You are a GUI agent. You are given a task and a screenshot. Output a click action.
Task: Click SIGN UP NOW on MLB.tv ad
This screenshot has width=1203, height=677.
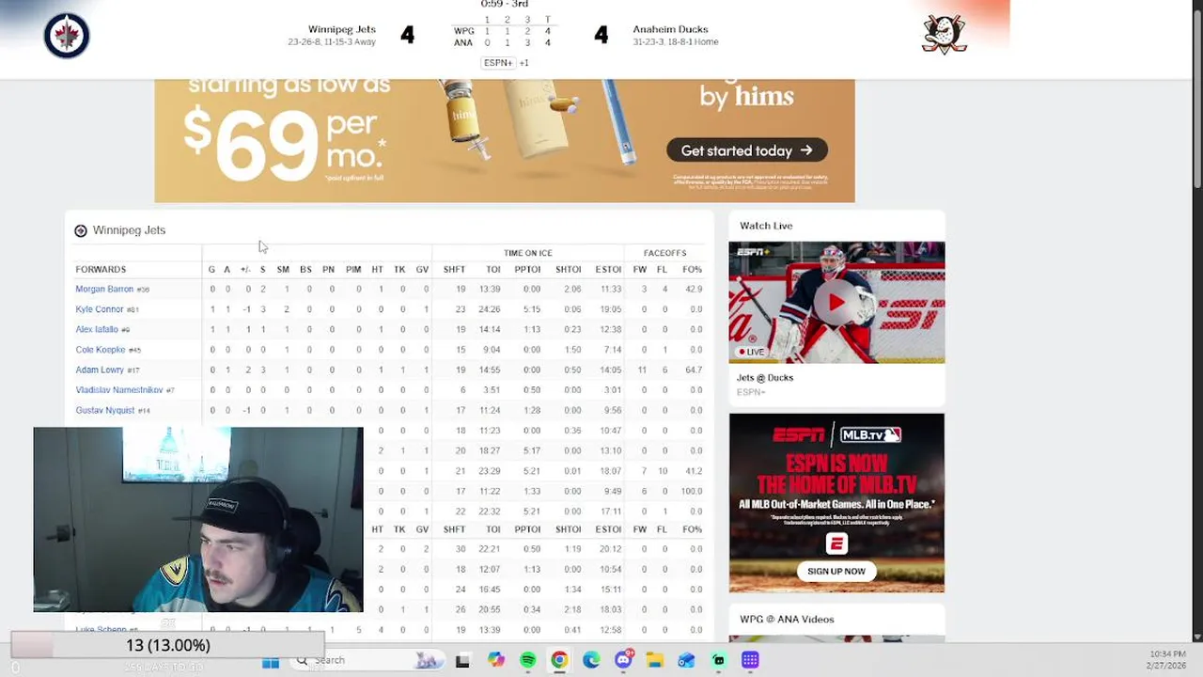pos(836,571)
